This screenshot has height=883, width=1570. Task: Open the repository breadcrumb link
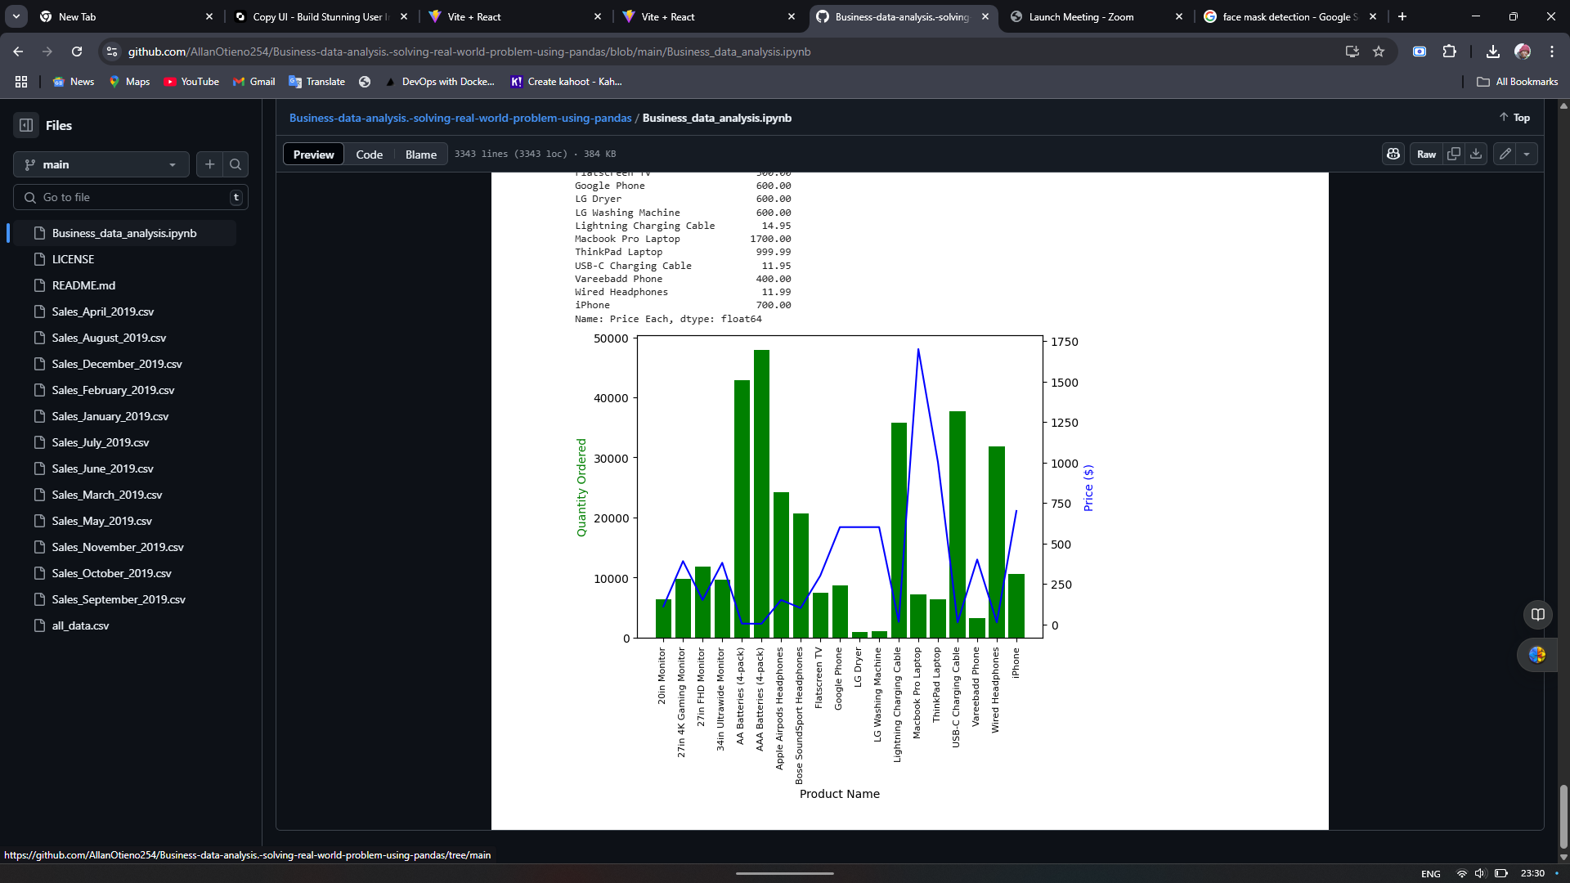(x=460, y=118)
